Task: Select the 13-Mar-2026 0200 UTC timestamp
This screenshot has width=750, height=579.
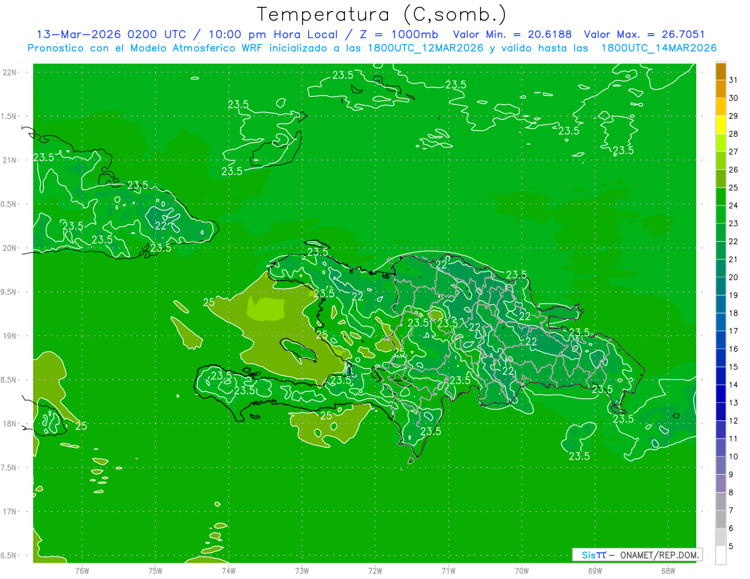Action: coord(112,35)
